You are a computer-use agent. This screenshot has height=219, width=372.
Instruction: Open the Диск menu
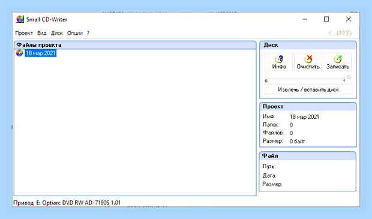coord(57,33)
